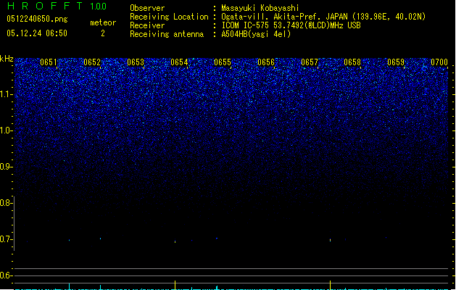The height and width of the screenshot is (290, 456).
Task: Click the 0651 time marker
Action: click(x=49, y=62)
